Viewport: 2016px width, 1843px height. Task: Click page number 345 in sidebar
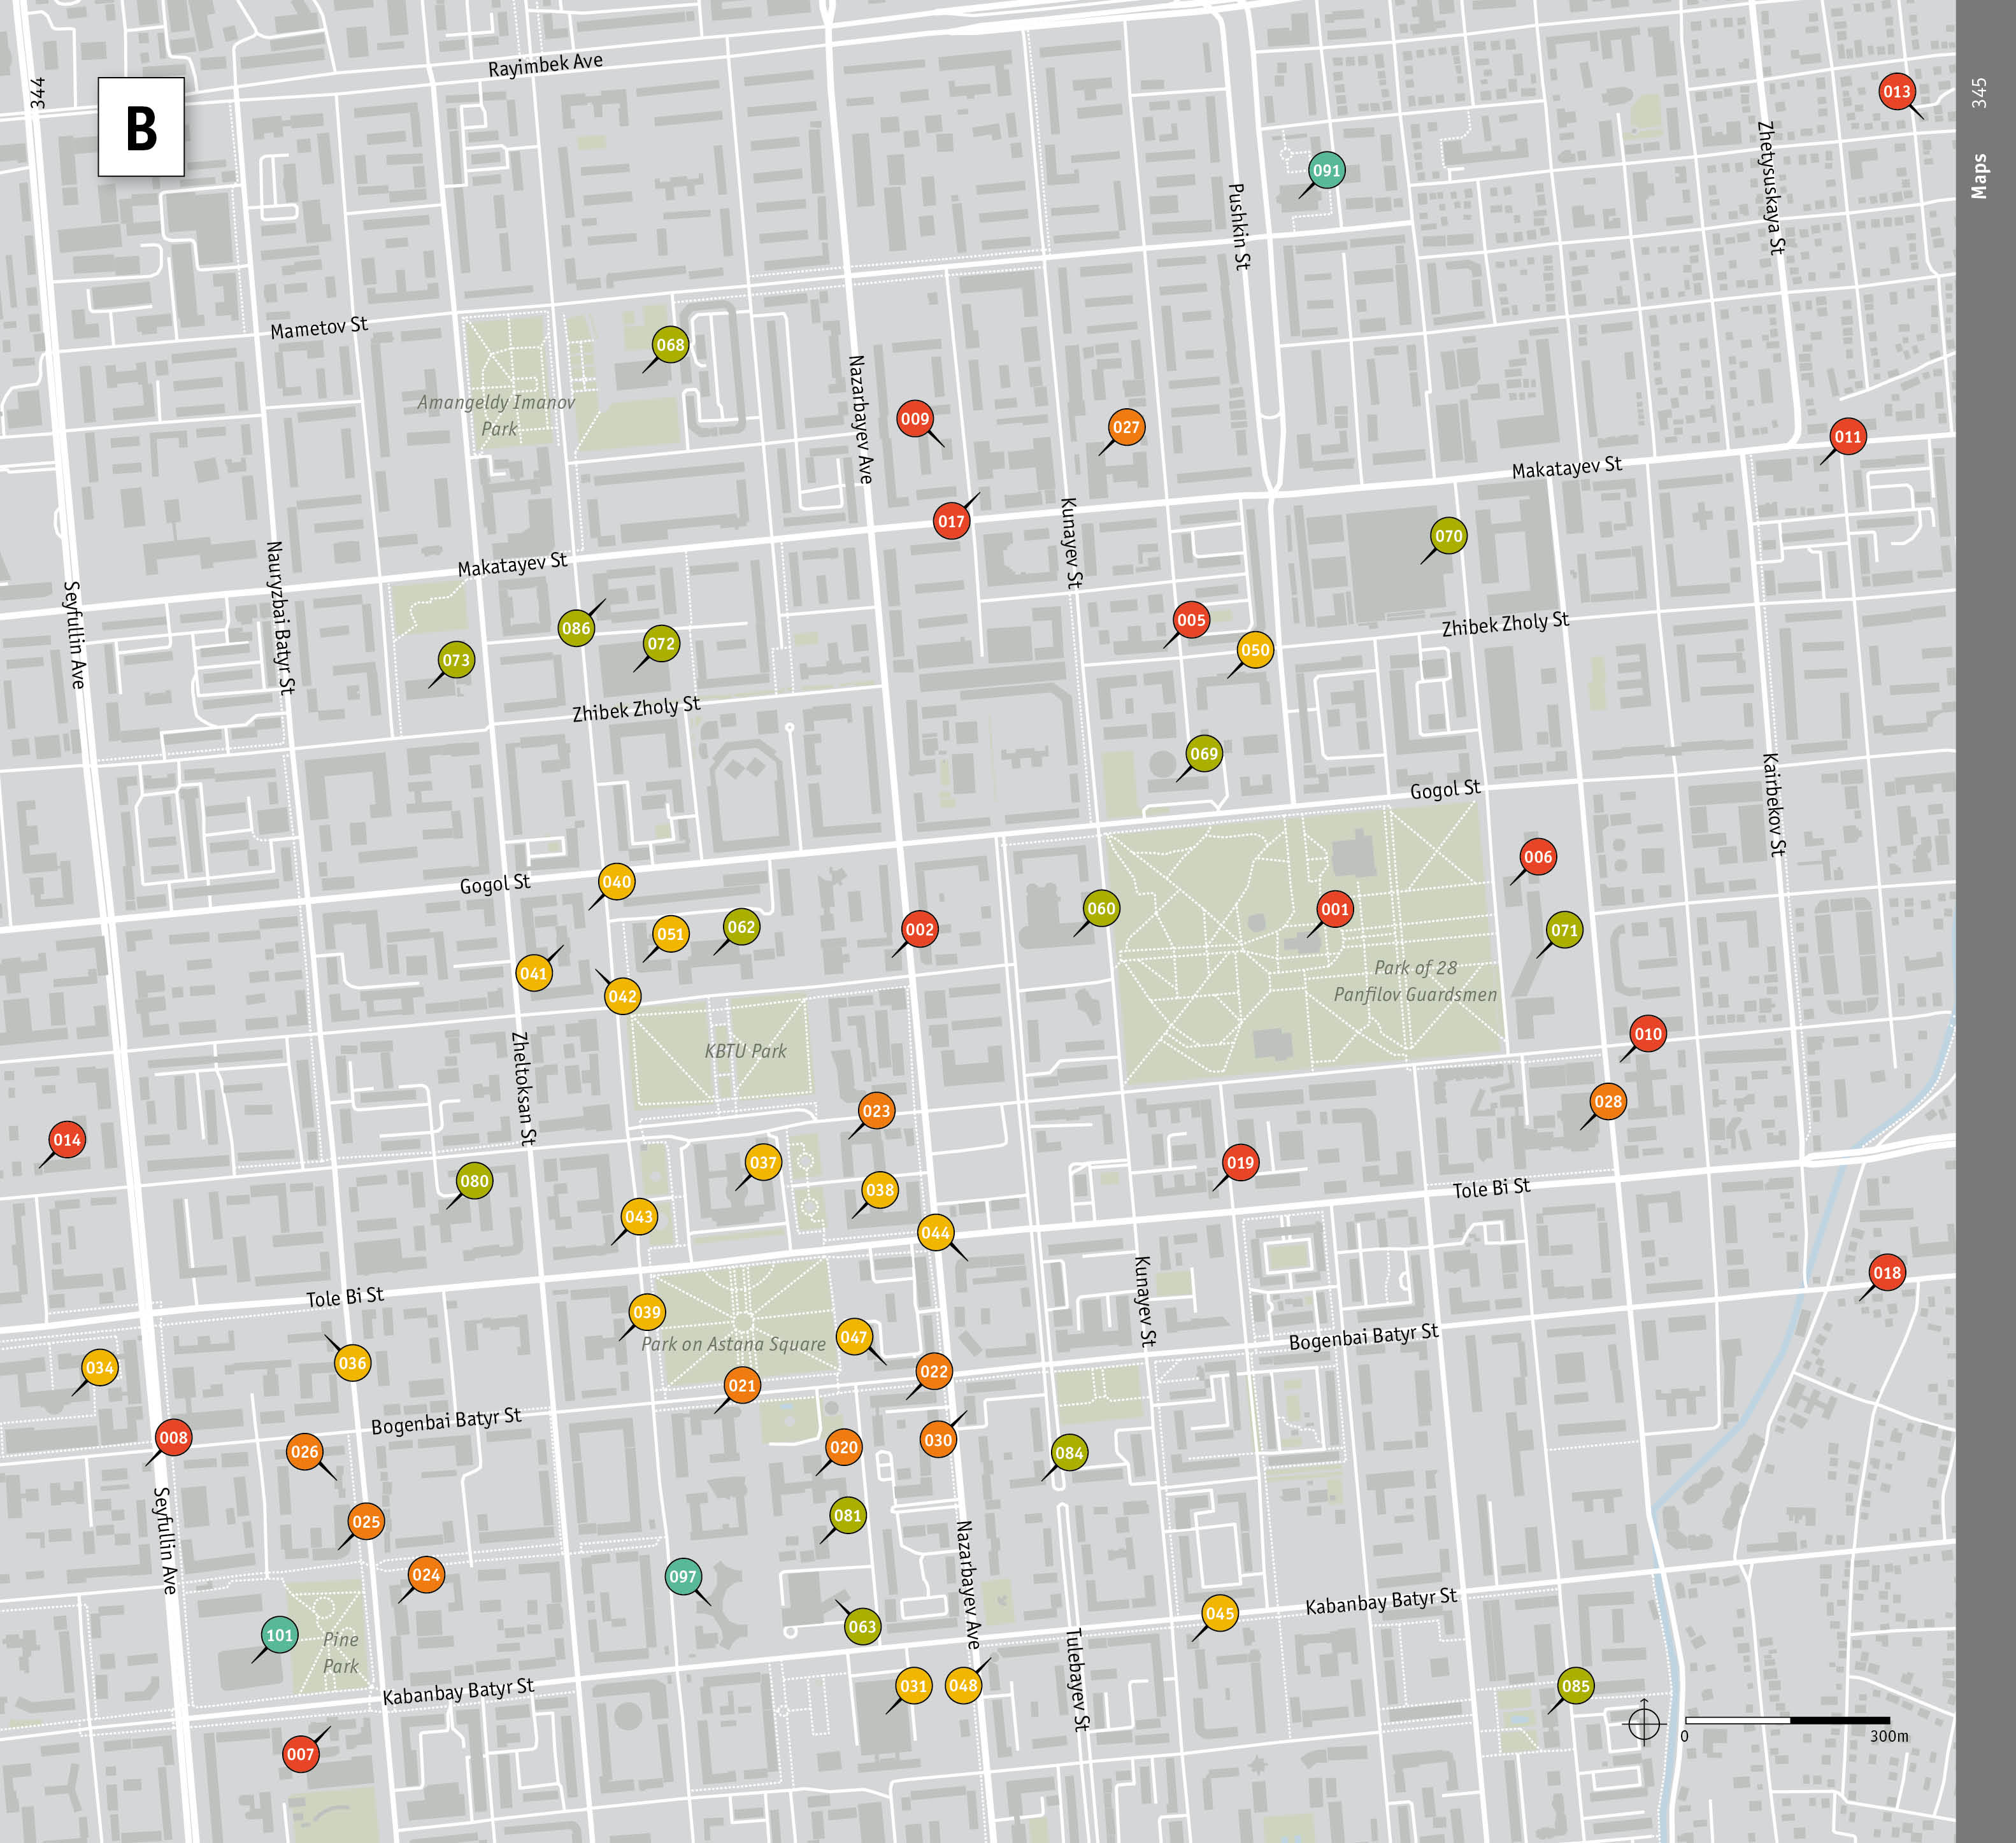(1979, 93)
